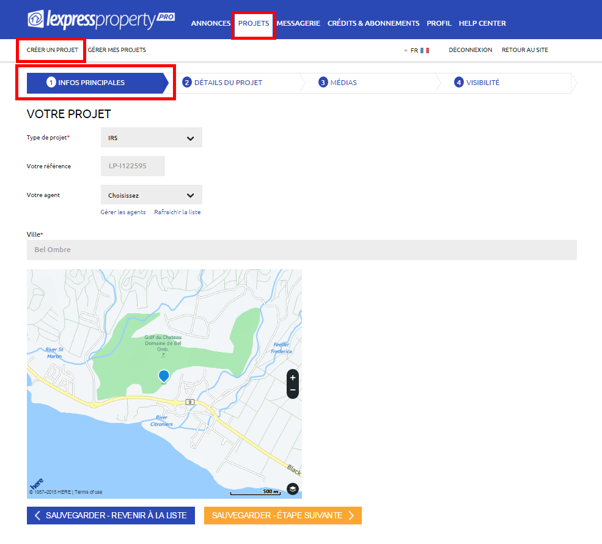Select GÉRER MES PROJETS submenu
This screenshot has width=602, height=544.
coord(117,50)
